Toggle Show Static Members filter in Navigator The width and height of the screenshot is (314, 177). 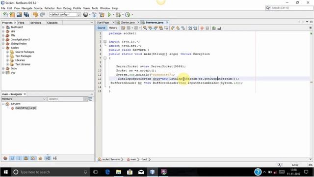[19, 158]
